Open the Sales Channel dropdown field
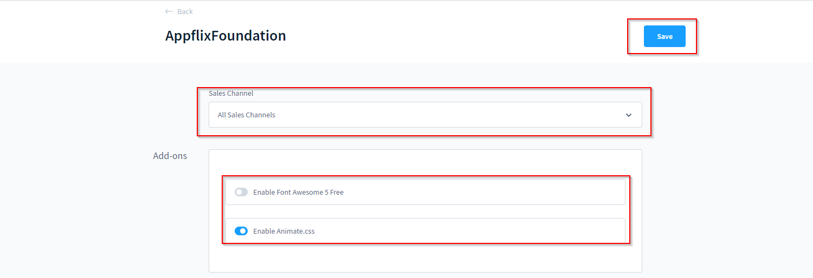The image size is (813, 278). pyautogui.click(x=425, y=115)
